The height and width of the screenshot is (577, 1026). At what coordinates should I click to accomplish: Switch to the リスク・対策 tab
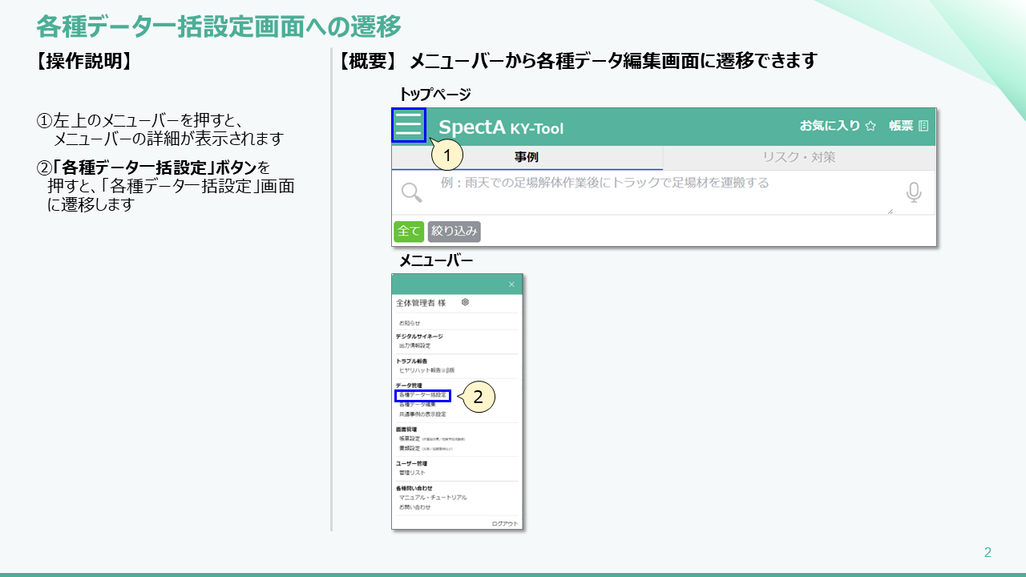click(798, 157)
